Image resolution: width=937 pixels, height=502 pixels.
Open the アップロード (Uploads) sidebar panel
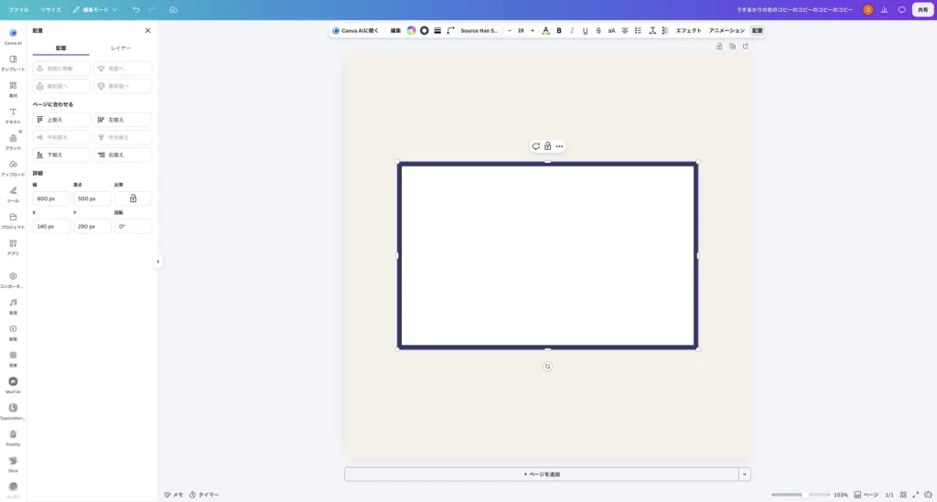(13, 167)
